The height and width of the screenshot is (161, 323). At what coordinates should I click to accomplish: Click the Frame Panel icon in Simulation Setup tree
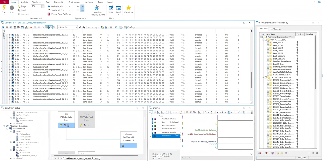click(x=18, y=145)
